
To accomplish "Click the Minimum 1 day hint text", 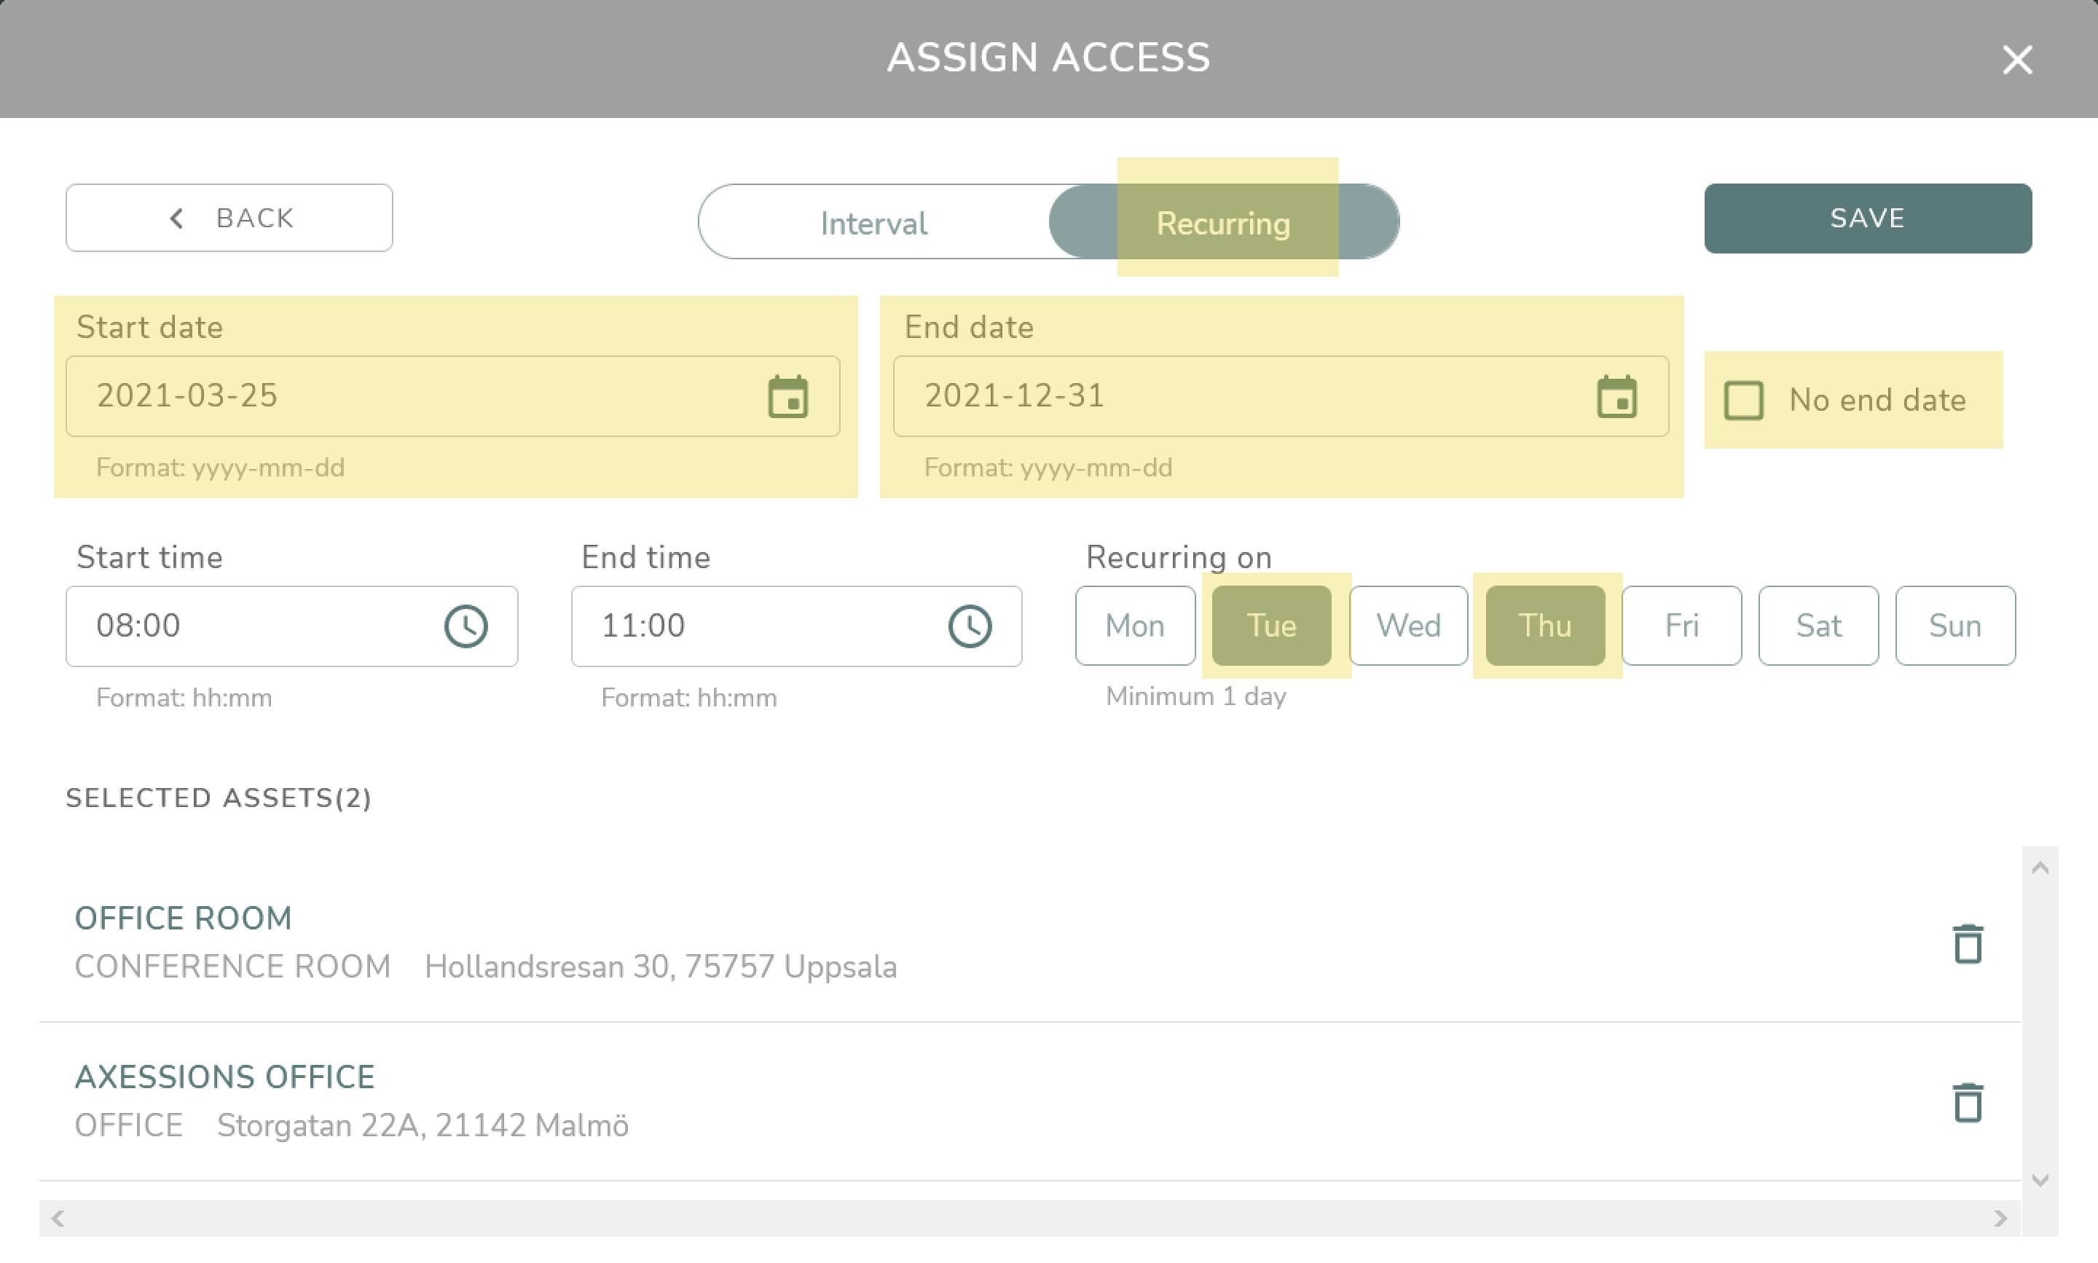I will coord(1196,696).
